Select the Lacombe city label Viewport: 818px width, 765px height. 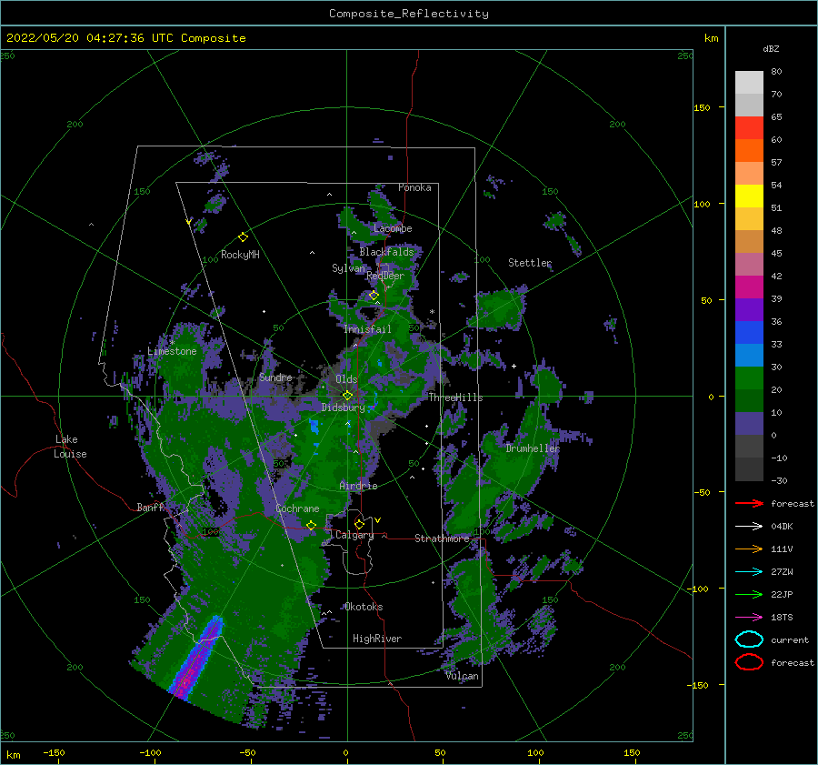coord(393,228)
